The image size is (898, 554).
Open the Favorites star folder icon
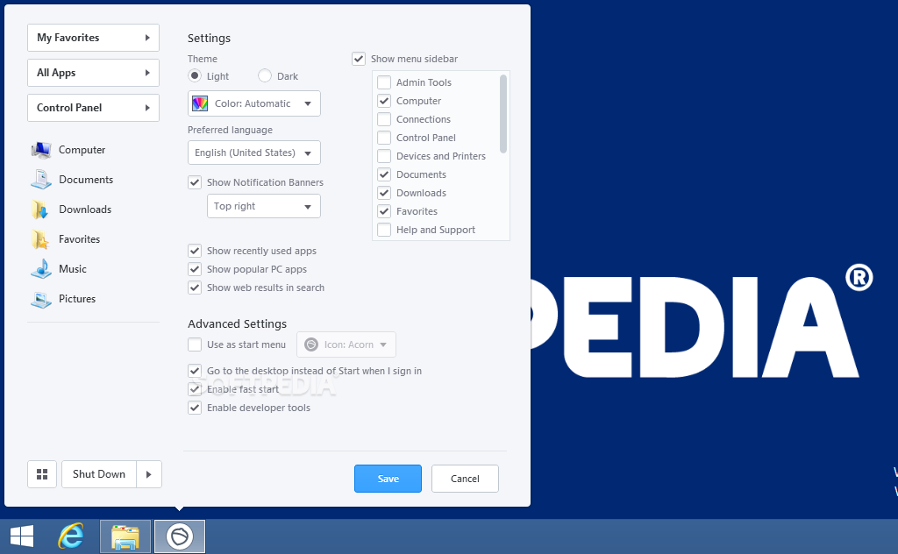click(x=40, y=239)
